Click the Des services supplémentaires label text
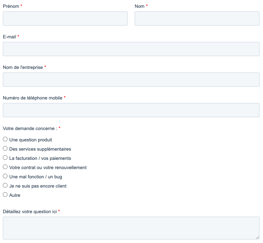Screen dimensions: 263x243 tap(40, 149)
